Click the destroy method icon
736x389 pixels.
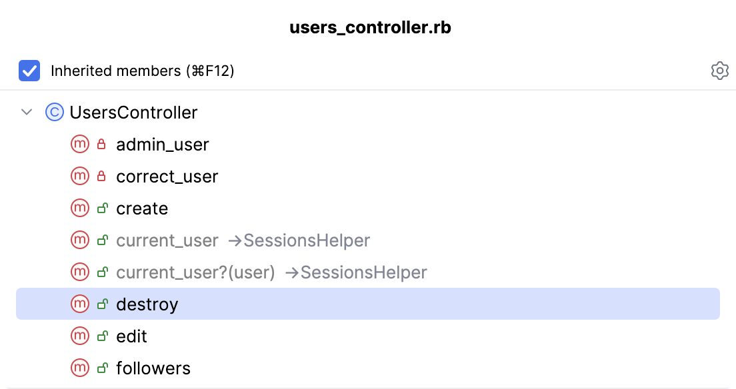point(79,304)
